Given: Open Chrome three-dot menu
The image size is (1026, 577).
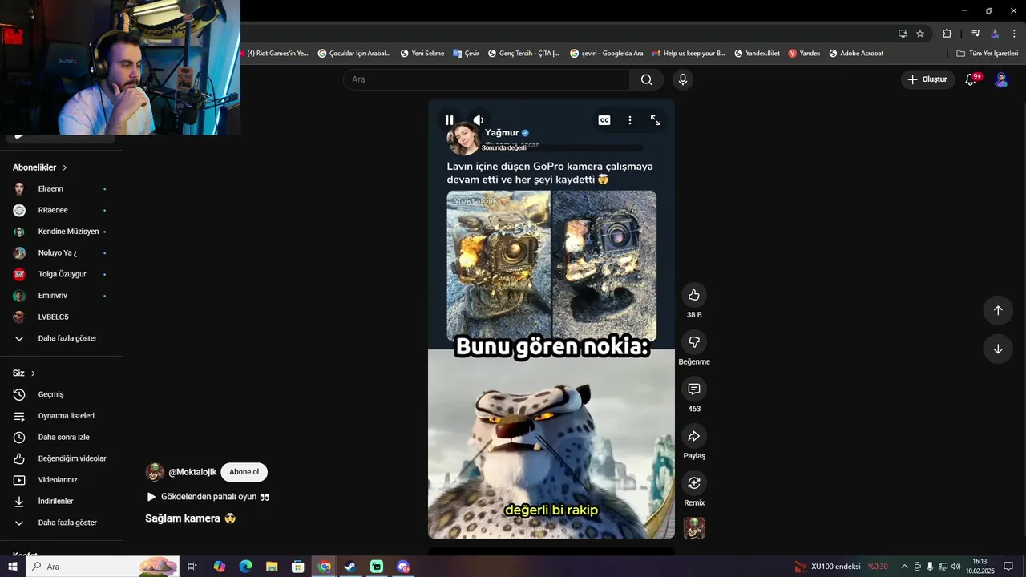Looking at the screenshot, I should click(1014, 34).
